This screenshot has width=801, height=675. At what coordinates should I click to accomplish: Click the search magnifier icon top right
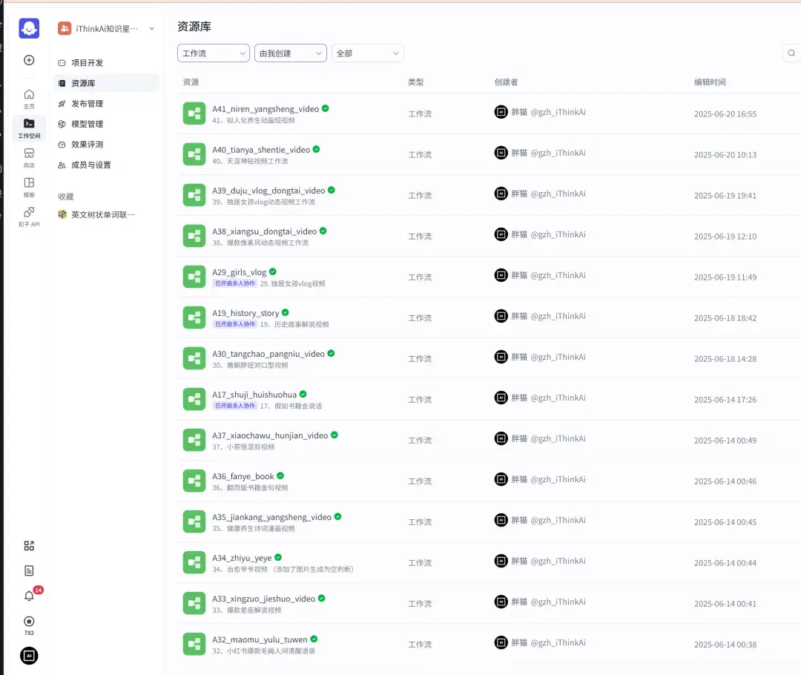pyautogui.click(x=791, y=53)
